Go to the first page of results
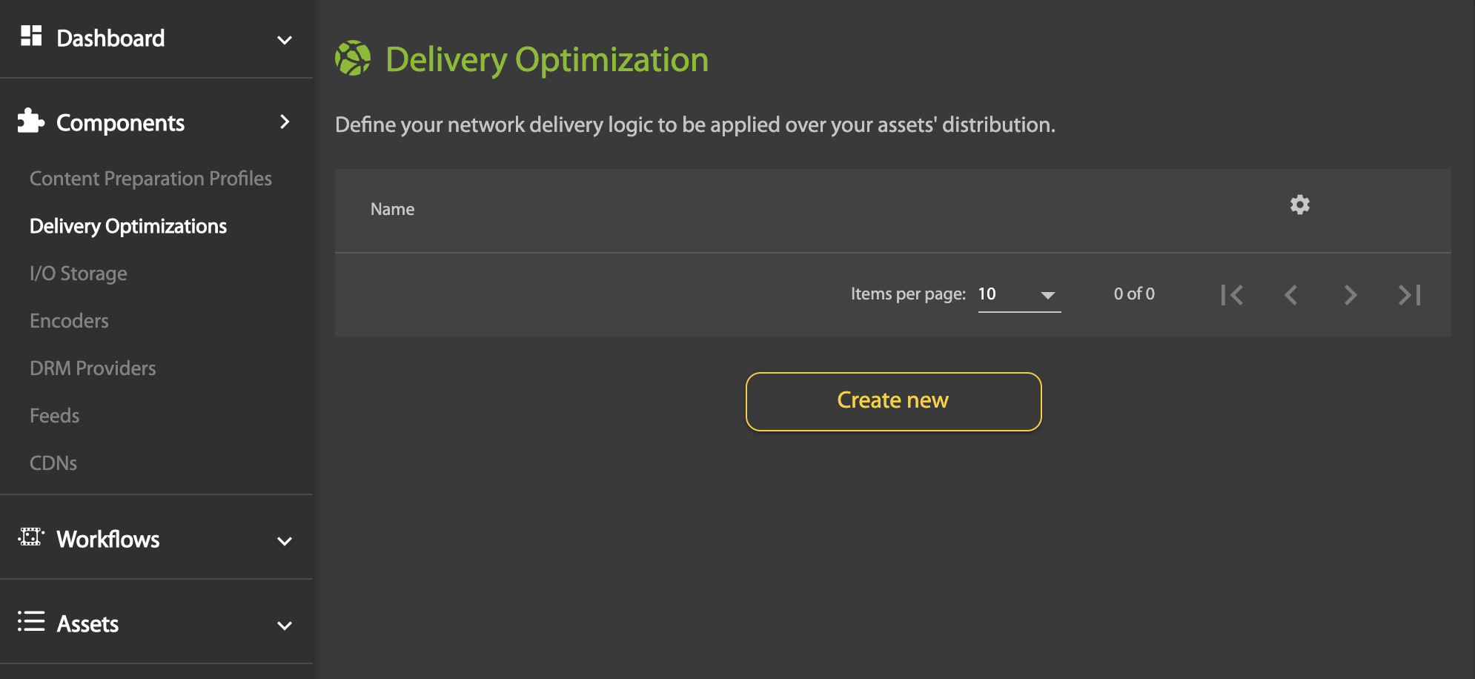This screenshot has height=679, width=1475. (1232, 295)
